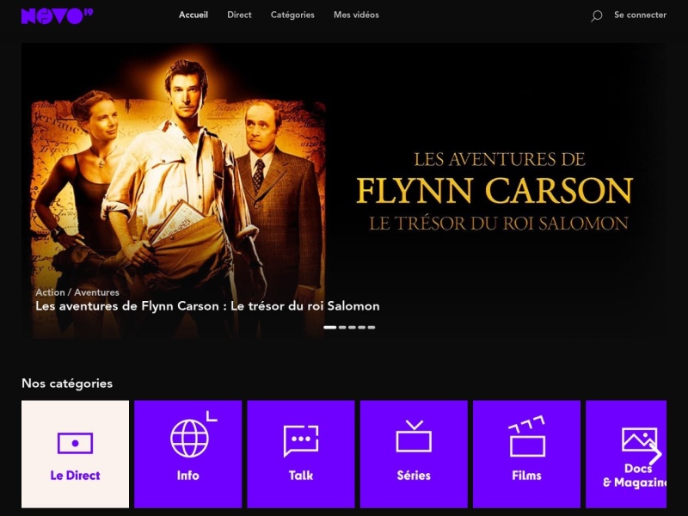Image resolution: width=688 pixels, height=516 pixels.
Task: Open the Flynn Carson hero banner poster
Action: 343,191
